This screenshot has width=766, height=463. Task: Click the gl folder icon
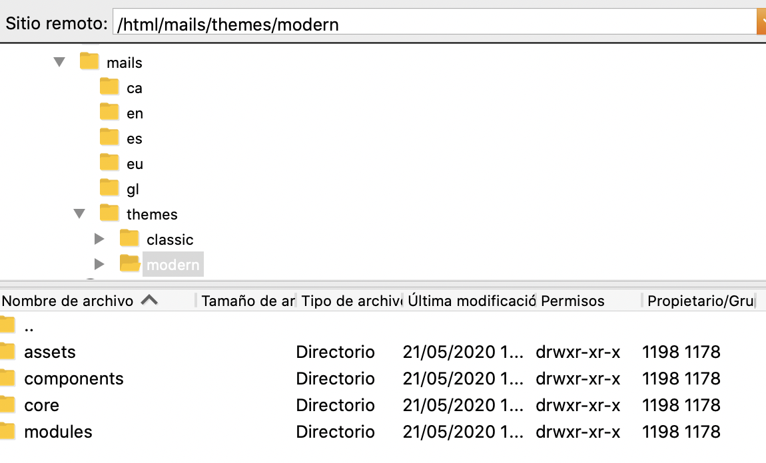coord(109,188)
